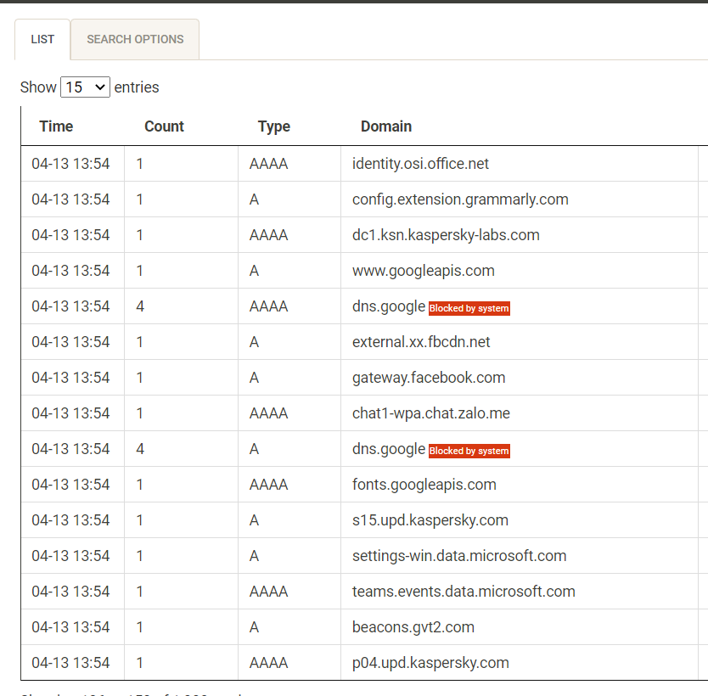
Task: Click external.xx.fbcdn.net domain entry
Action: point(421,342)
